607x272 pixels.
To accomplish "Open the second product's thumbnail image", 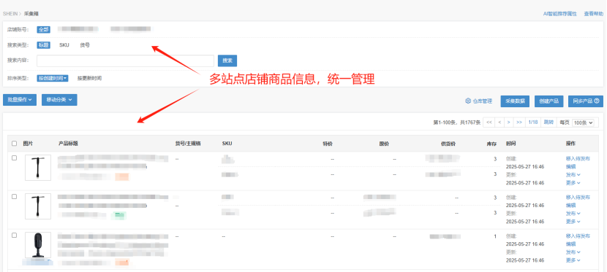I will [x=38, y=206].
